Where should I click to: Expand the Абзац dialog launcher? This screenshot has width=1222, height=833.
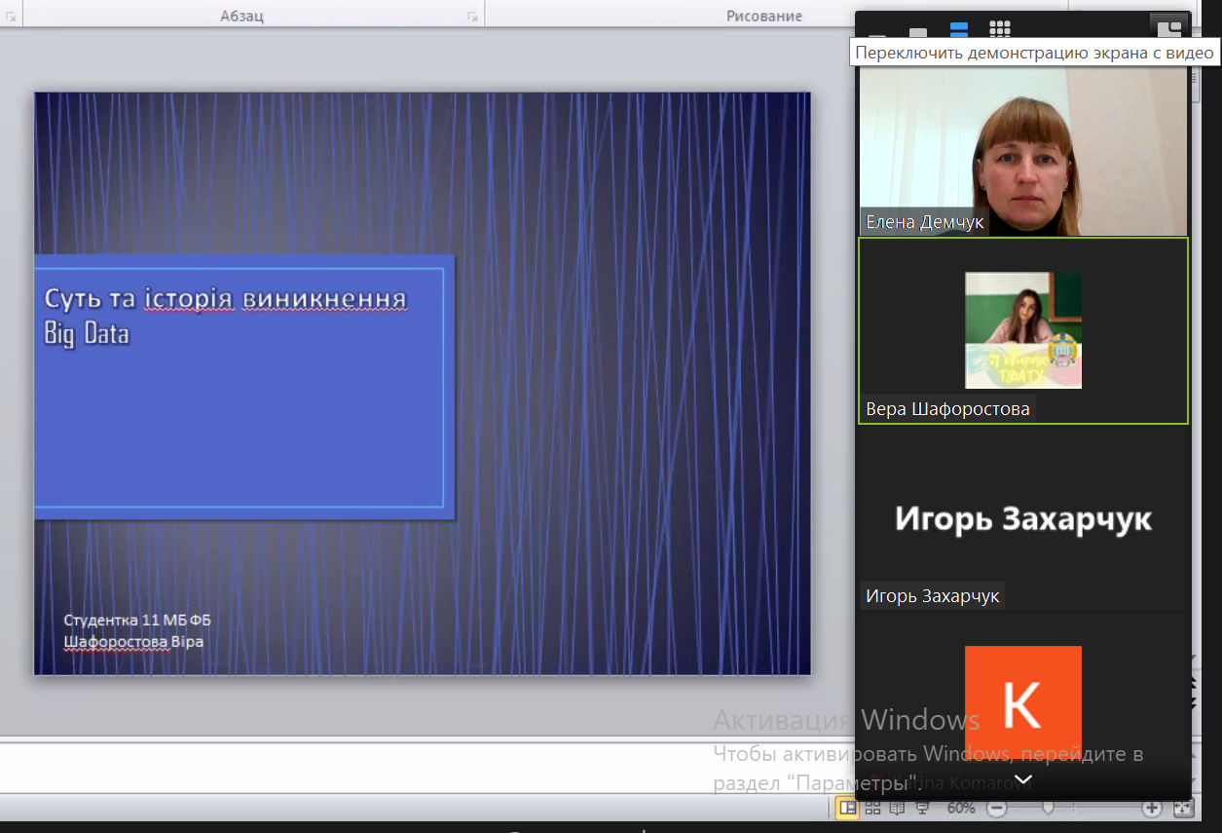pyautogui.click(x=472, y=17)
